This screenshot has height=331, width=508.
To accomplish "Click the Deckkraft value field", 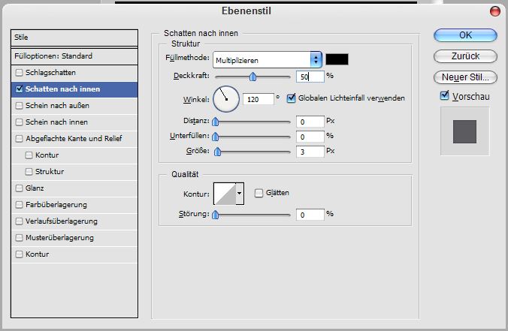I will point(310,77).
